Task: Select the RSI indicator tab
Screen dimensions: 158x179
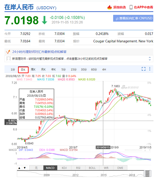Action: tap(78, 168)
